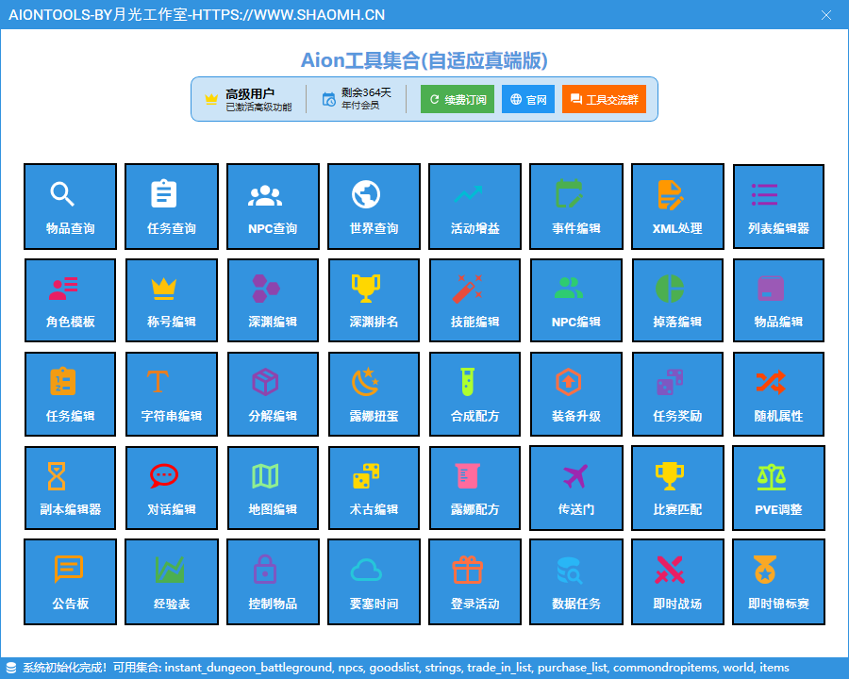Open the 公告板 message tile
The width and height of the screenshot is (849, 679).
[x=71, y=582]
